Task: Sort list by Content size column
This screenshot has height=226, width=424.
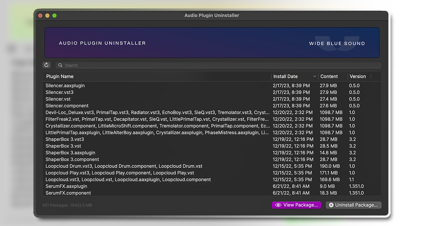Action: (x=329, y=77)
